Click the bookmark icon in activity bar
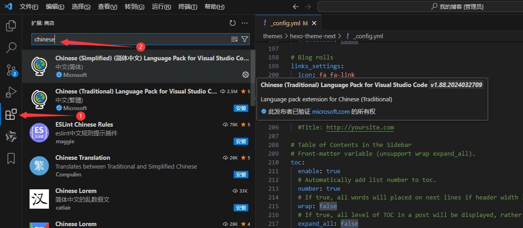 pyautogui.click(x=11, y=158)
